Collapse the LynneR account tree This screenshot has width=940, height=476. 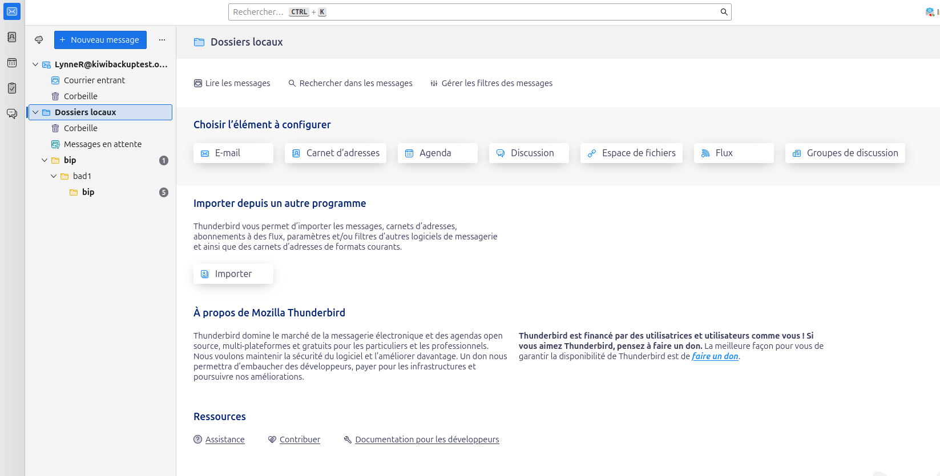pyautogui.click(x=35, y=64)
